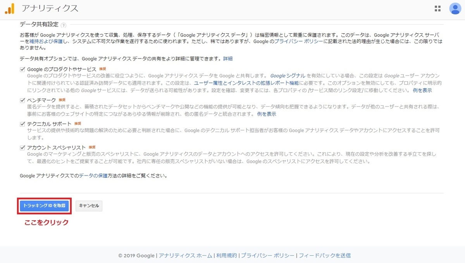Click the キャンセル button
This screenshot has height=263, width=465.
click(89, 206)
